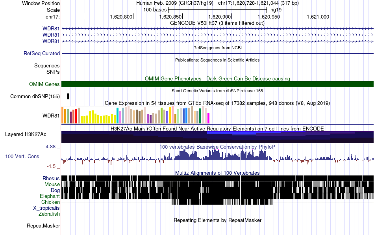Click the third WDR81 GENCODE transcript label
Viewport: 374px width, 235px height.
(51, 41)
